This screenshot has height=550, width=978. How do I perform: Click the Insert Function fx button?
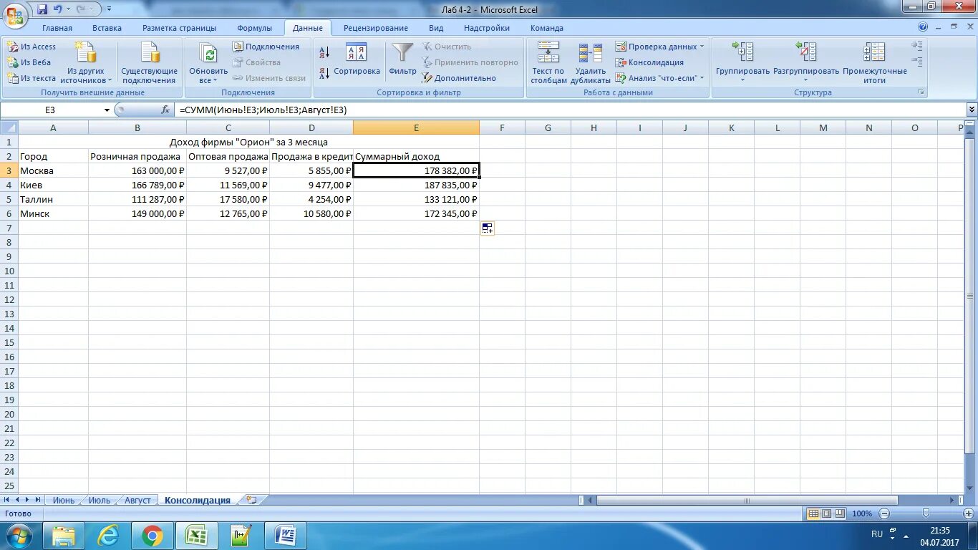[165, 110]
